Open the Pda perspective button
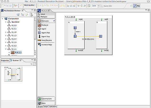The image size is (151, 108). click(137, 6)
